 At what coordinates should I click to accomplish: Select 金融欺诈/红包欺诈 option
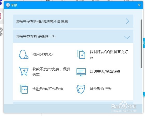48,89
